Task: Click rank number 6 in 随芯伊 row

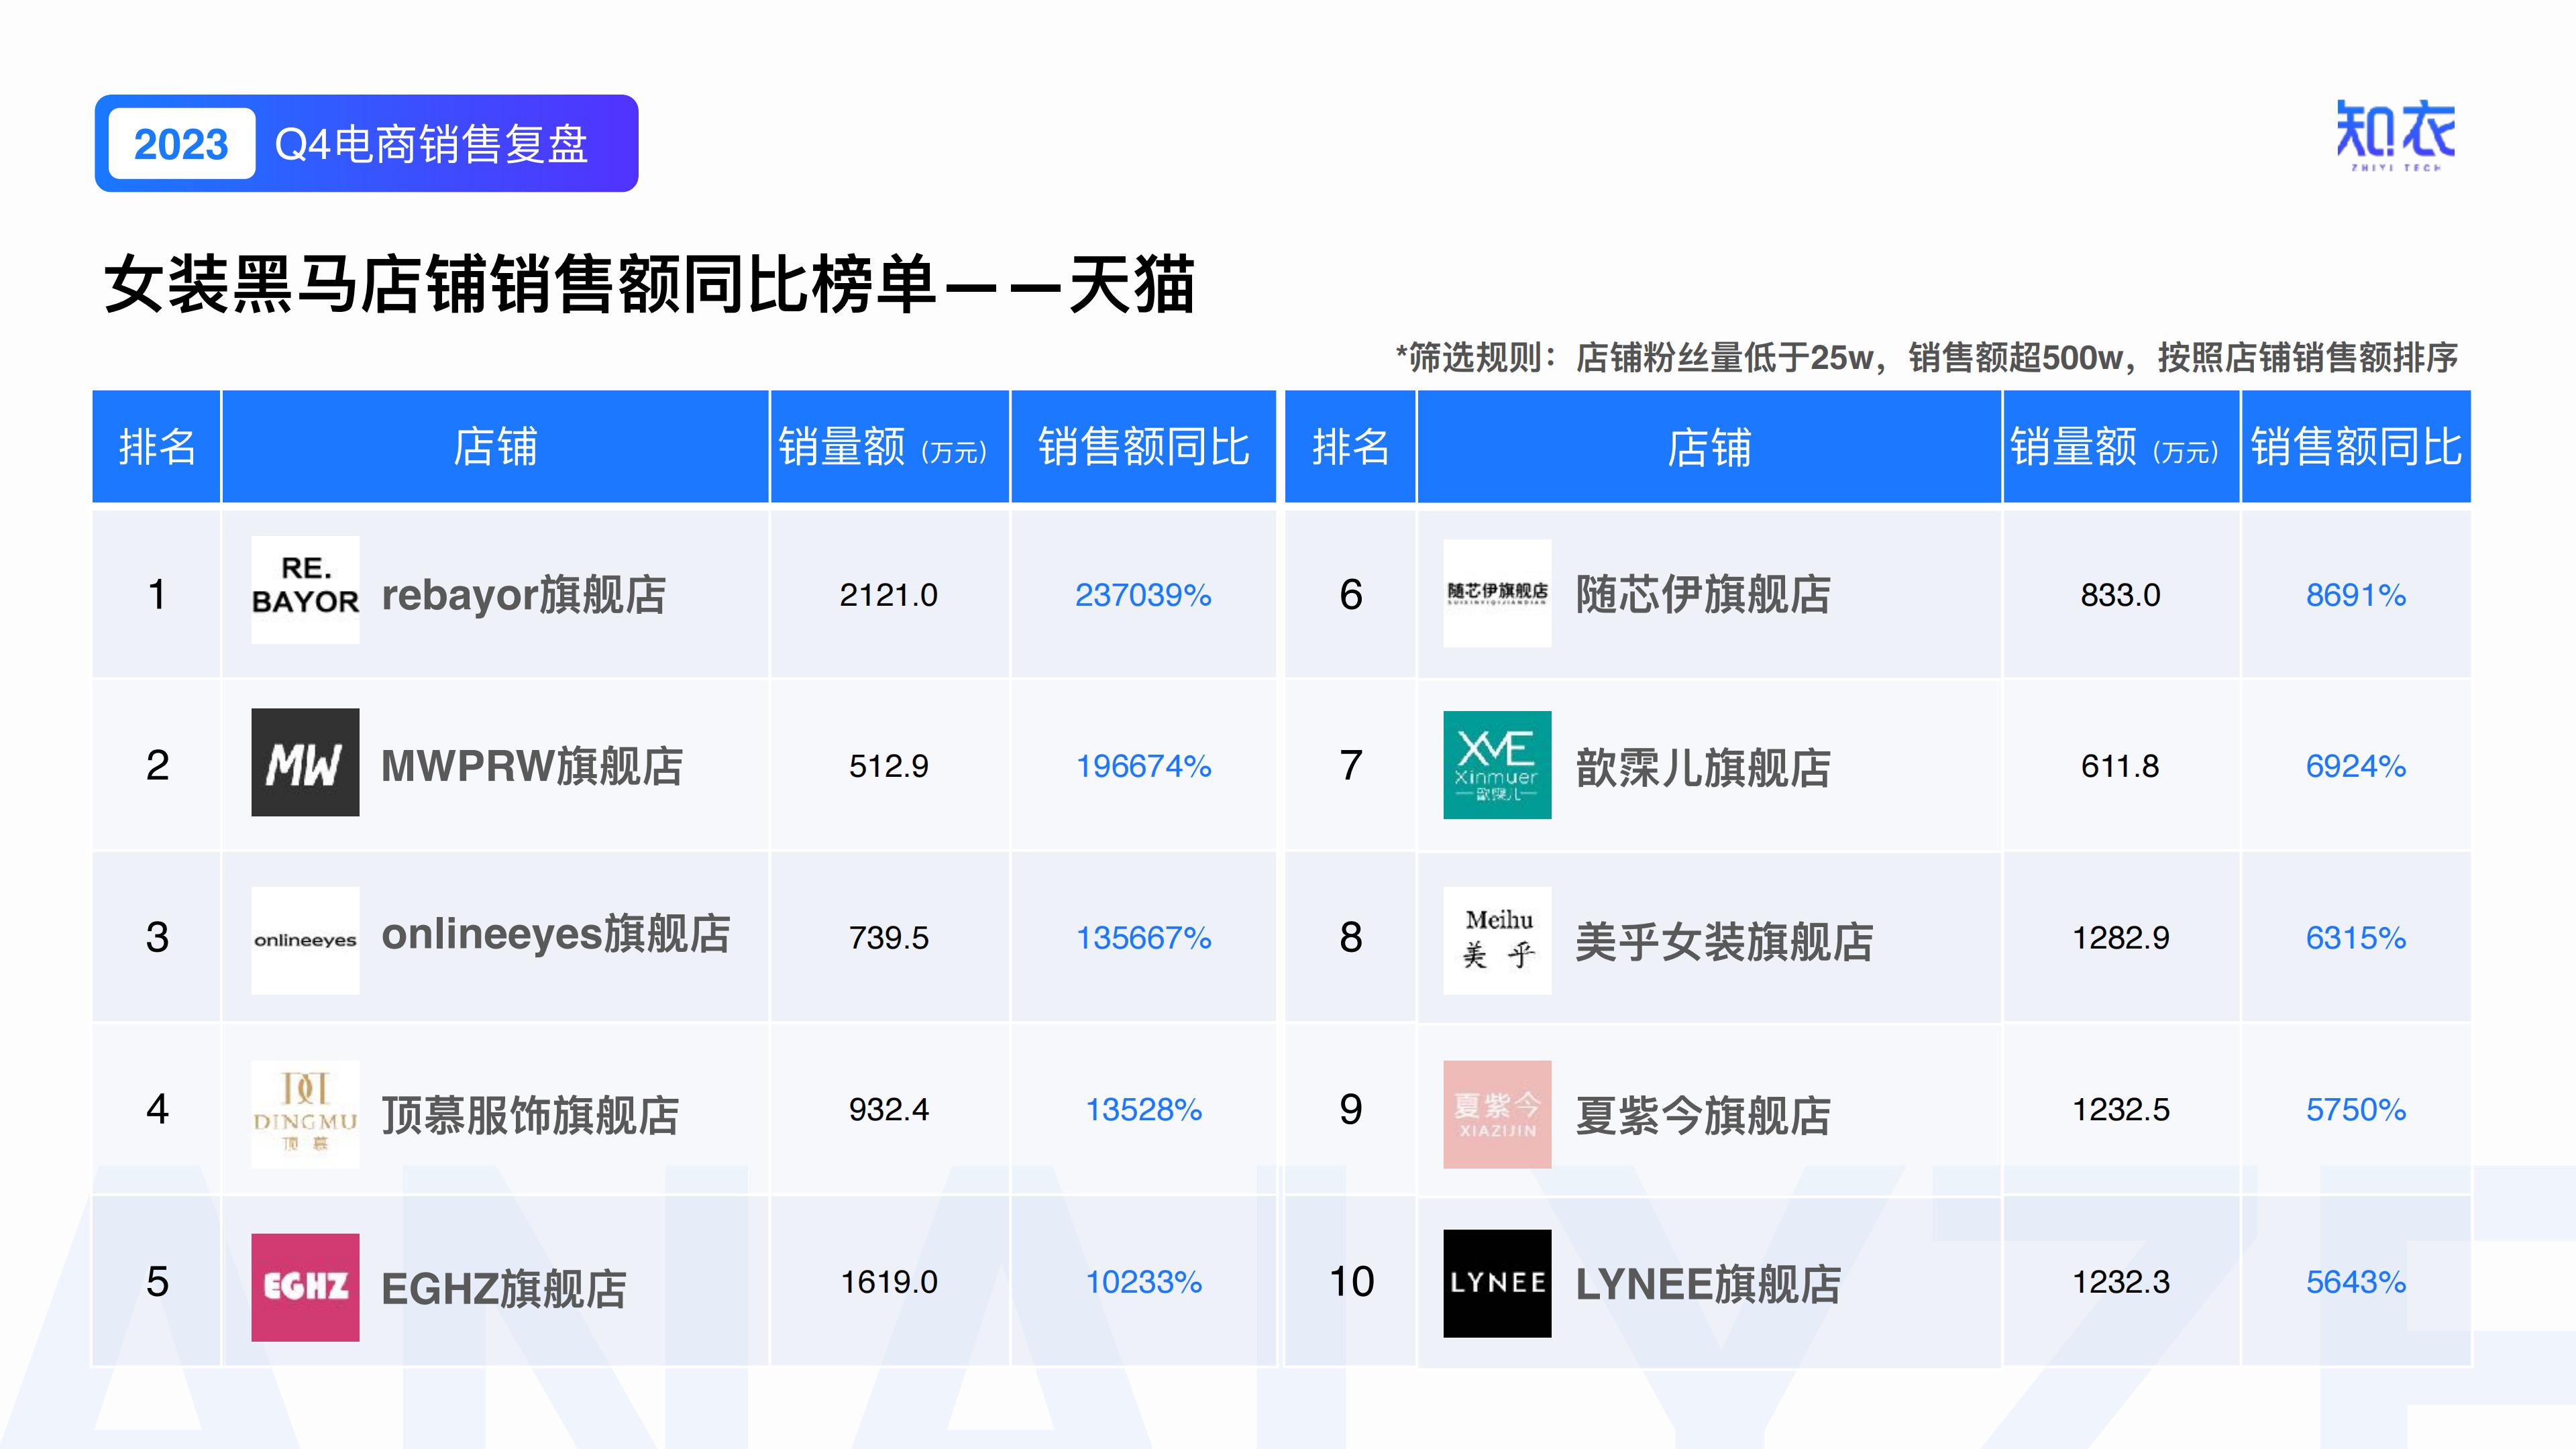Action: tap(1351, 594)
